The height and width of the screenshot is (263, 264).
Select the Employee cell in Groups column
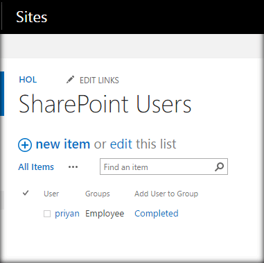(105, 214)
